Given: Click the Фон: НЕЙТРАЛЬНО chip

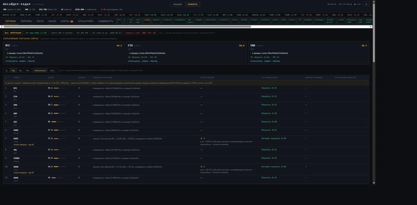Looking at the screenshot, I should tap(13, 33).
